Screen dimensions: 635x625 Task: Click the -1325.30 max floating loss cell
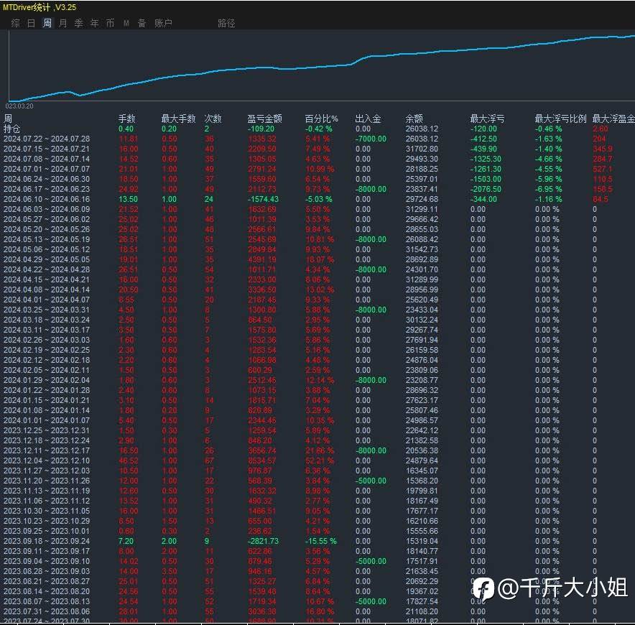tap(486, 159)
